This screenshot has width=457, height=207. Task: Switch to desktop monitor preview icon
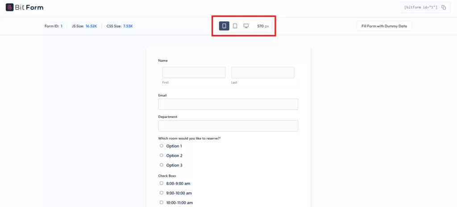[x=246, y=26]
